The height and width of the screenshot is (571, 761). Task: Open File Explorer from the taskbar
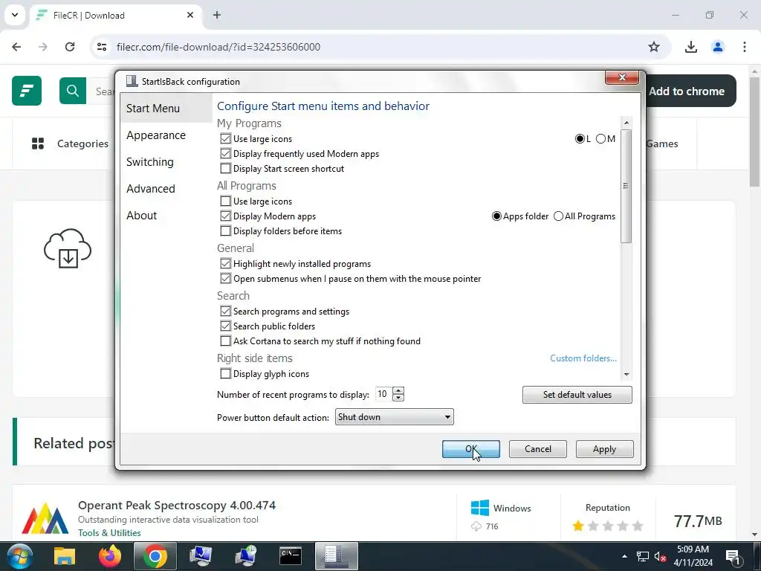click(x=65, y=556)
